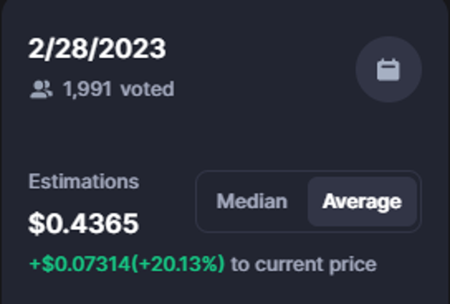
Task: Activate the highlighted Average tab
Action: [362, 202]
